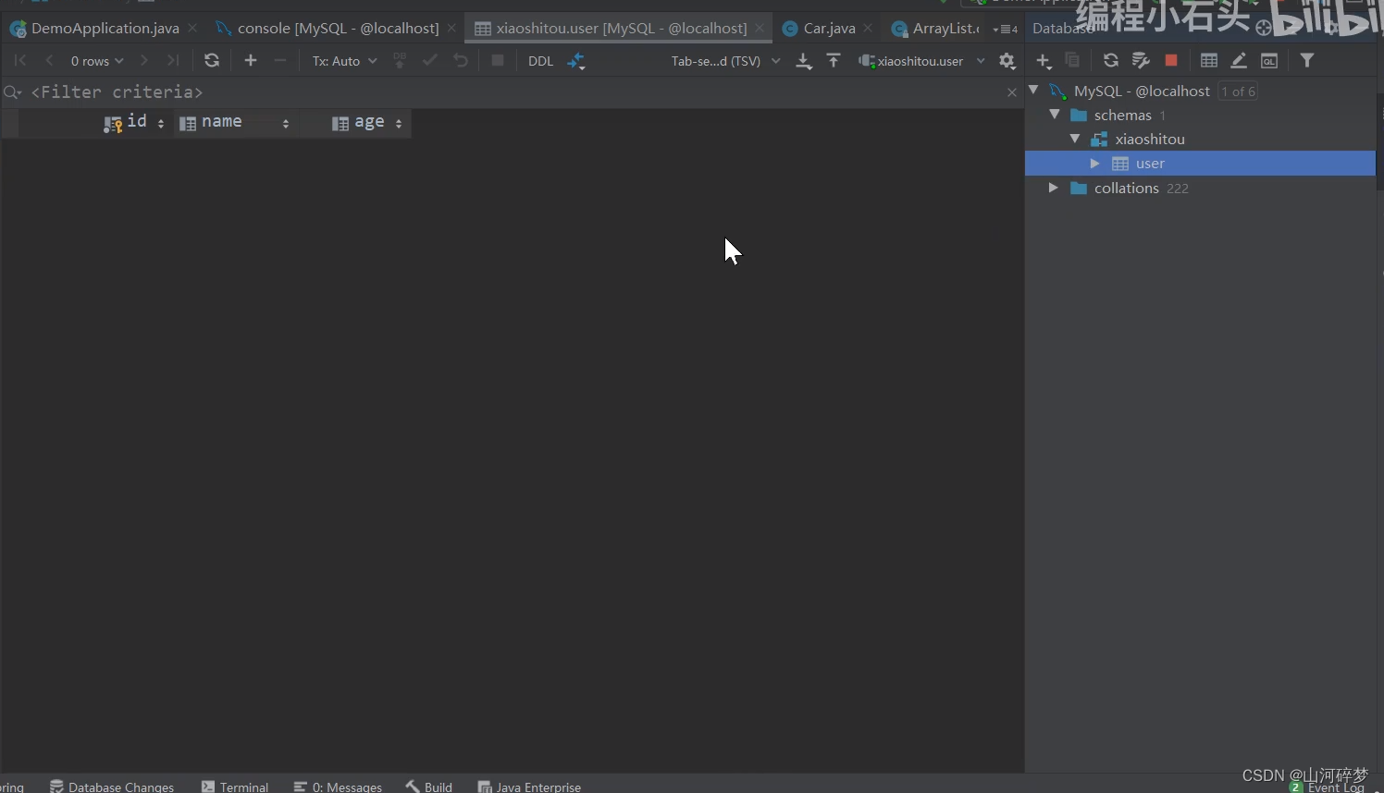The height and width of the screenshot is (793, 1384).
Task: Disconnect with red stop button
Action: pos(1171,61)
